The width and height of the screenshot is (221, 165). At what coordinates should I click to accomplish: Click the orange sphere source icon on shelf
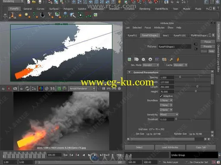pos(20,15)
